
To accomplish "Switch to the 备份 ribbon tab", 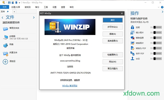I will point(37,7).
